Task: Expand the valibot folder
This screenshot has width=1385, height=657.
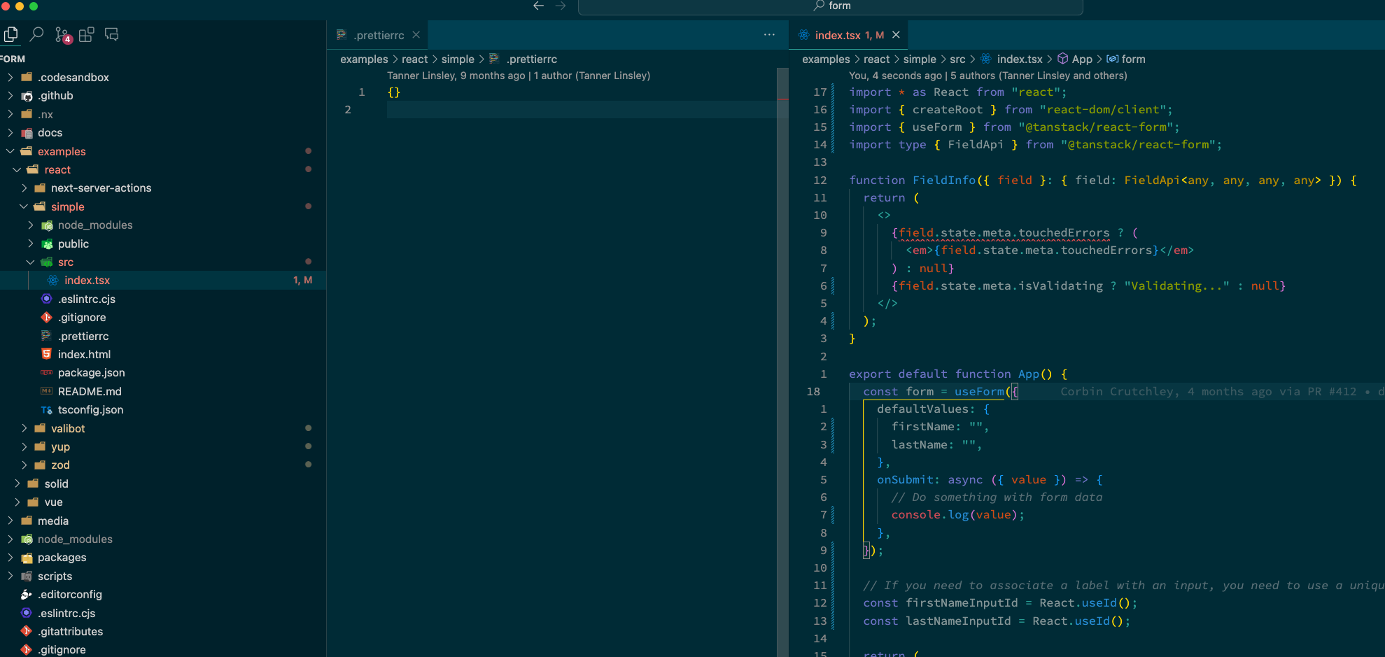Action: pyautogui.click(x=24, y=428)
